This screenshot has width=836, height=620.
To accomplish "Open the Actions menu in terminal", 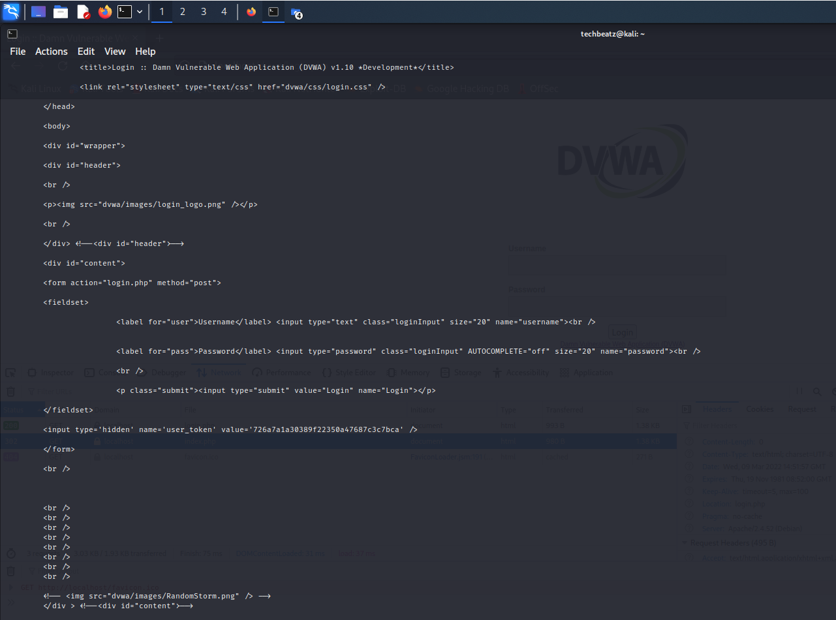I will [52, 52].
